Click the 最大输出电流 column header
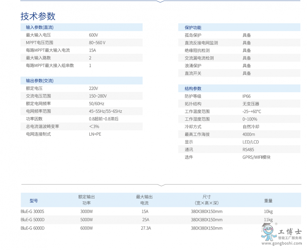307x250 pixels. (144, 199)
